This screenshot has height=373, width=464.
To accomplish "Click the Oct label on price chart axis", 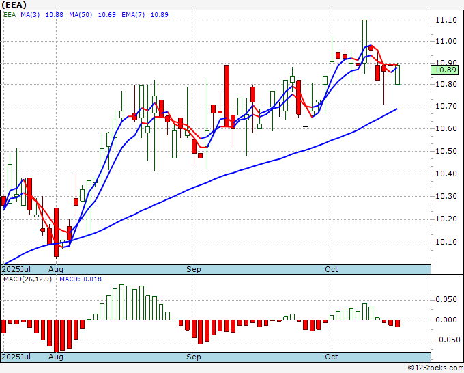I will point(332,269).
